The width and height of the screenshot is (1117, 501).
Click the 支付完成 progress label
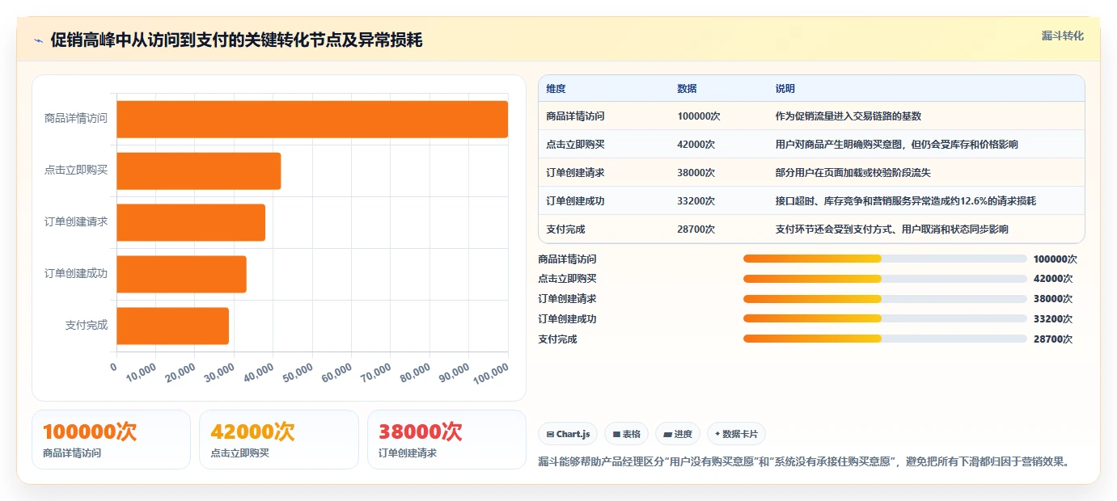coord(557,339)
